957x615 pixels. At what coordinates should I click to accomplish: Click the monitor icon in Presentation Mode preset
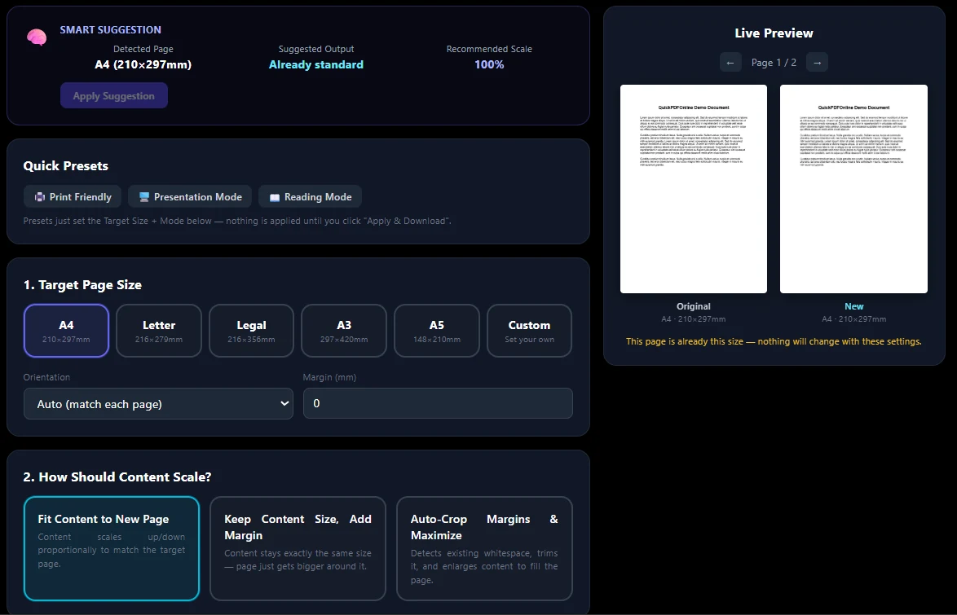point(144,197)
